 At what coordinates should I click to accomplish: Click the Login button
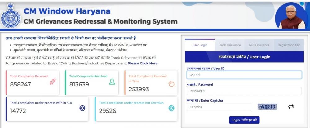pyautogui.click(x=244, y=120)
